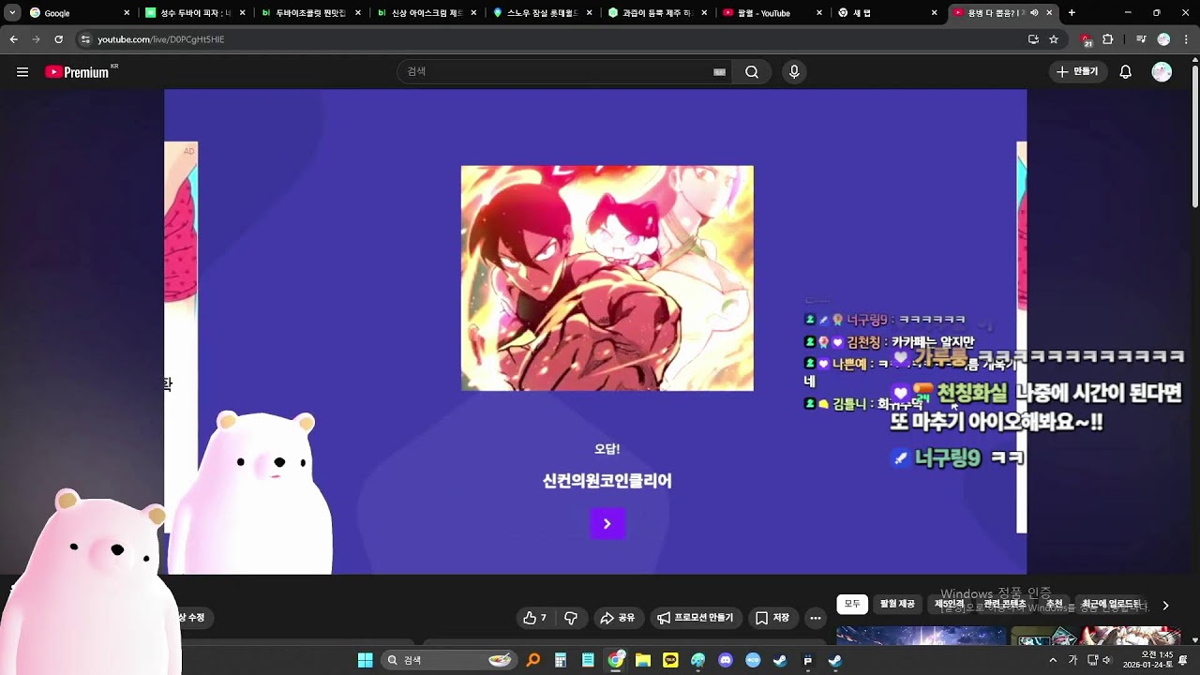The width and height of the screenshot is (1200, 675).
Task: Like the live stream video
Action: tap(535, 618)
